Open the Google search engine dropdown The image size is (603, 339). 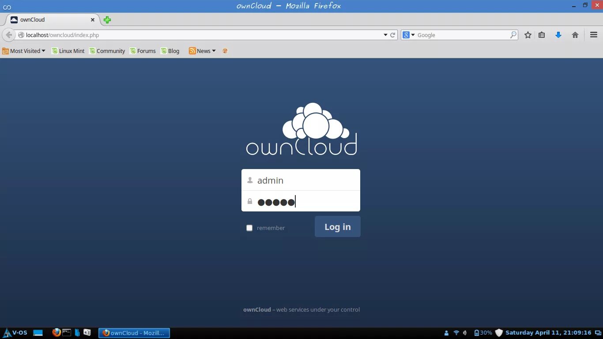(409, 35)
